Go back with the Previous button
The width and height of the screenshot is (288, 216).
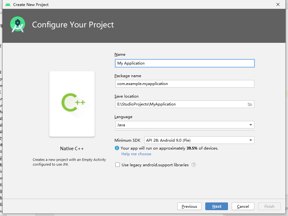pos(189,206)
